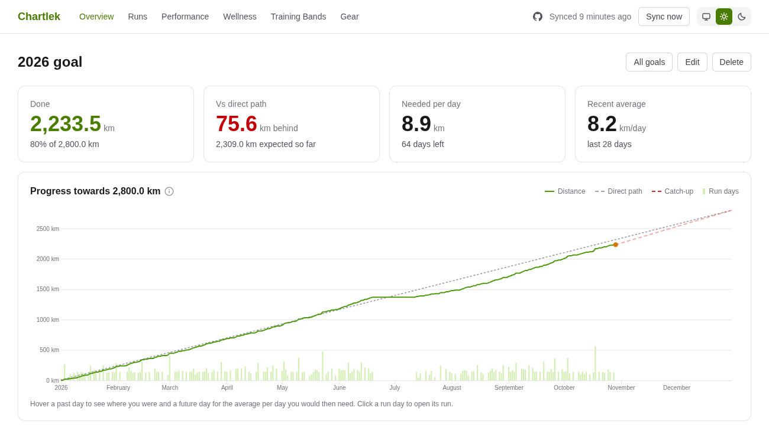Click the 64 days left text
The width and height of the screenshot is (769, 440).
click(423, 144)
